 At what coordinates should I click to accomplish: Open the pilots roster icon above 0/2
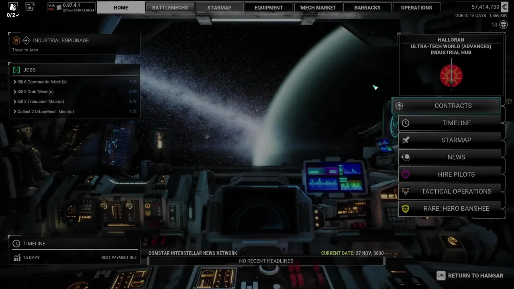12,7
